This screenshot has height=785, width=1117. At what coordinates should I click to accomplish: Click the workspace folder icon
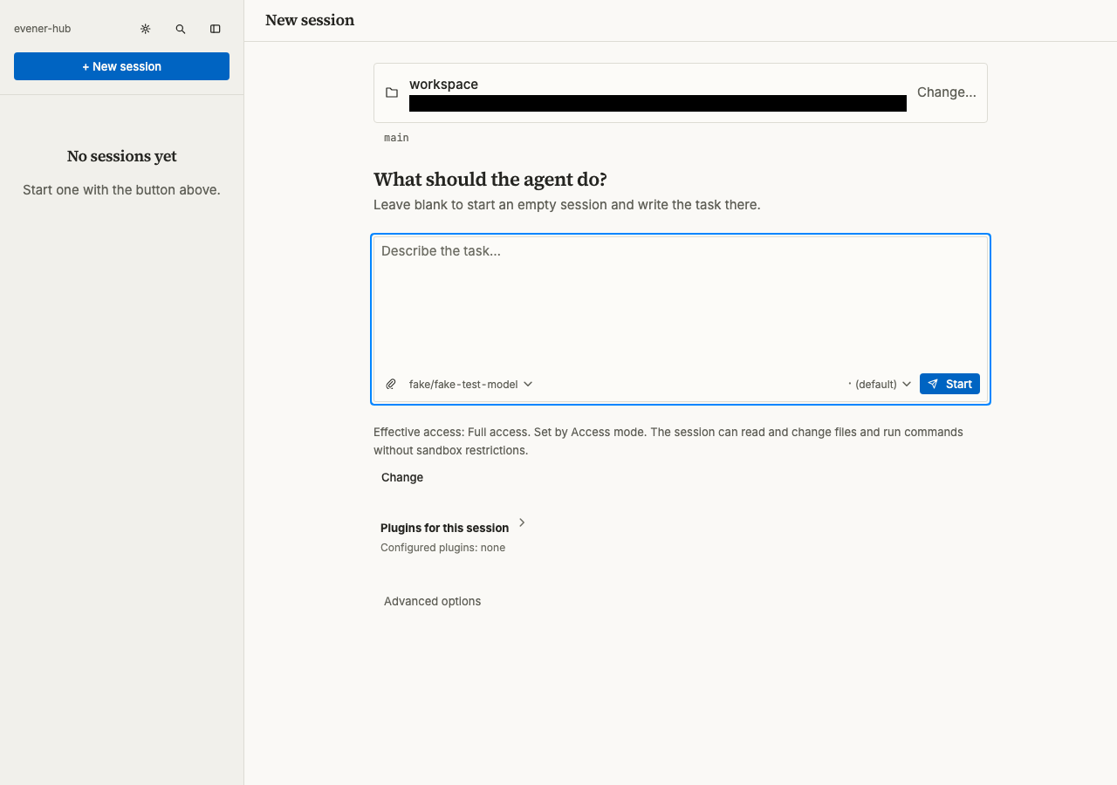[x=392, y=92]
